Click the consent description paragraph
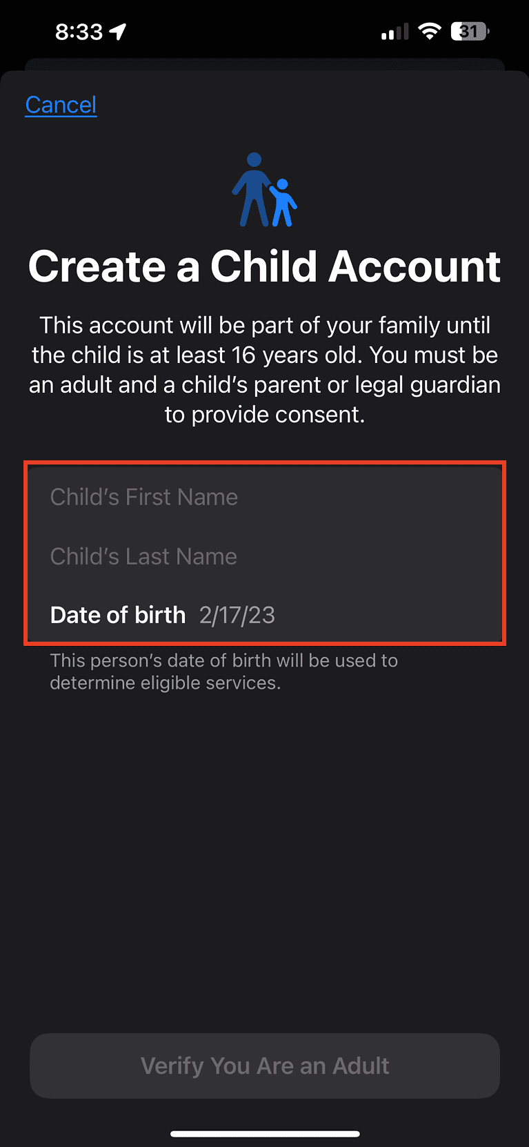This screenshot has height=1147, width=529. coord(264,369)
